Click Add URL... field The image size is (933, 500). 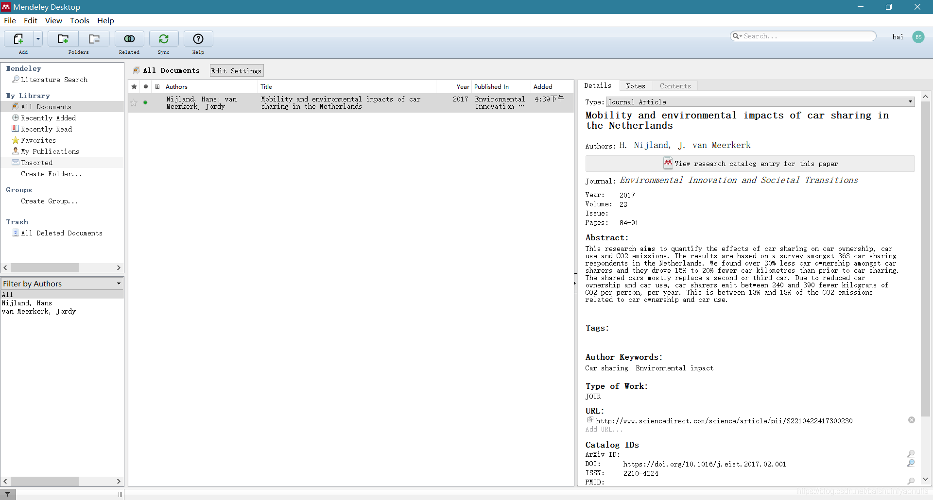604,430
